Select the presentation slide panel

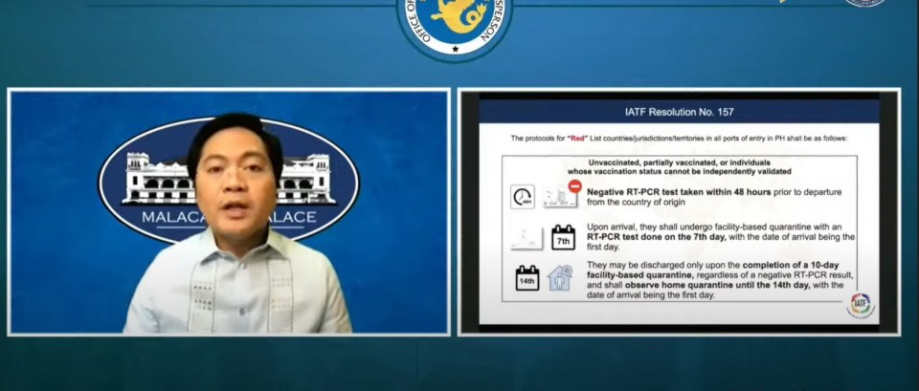pos(679,211)
